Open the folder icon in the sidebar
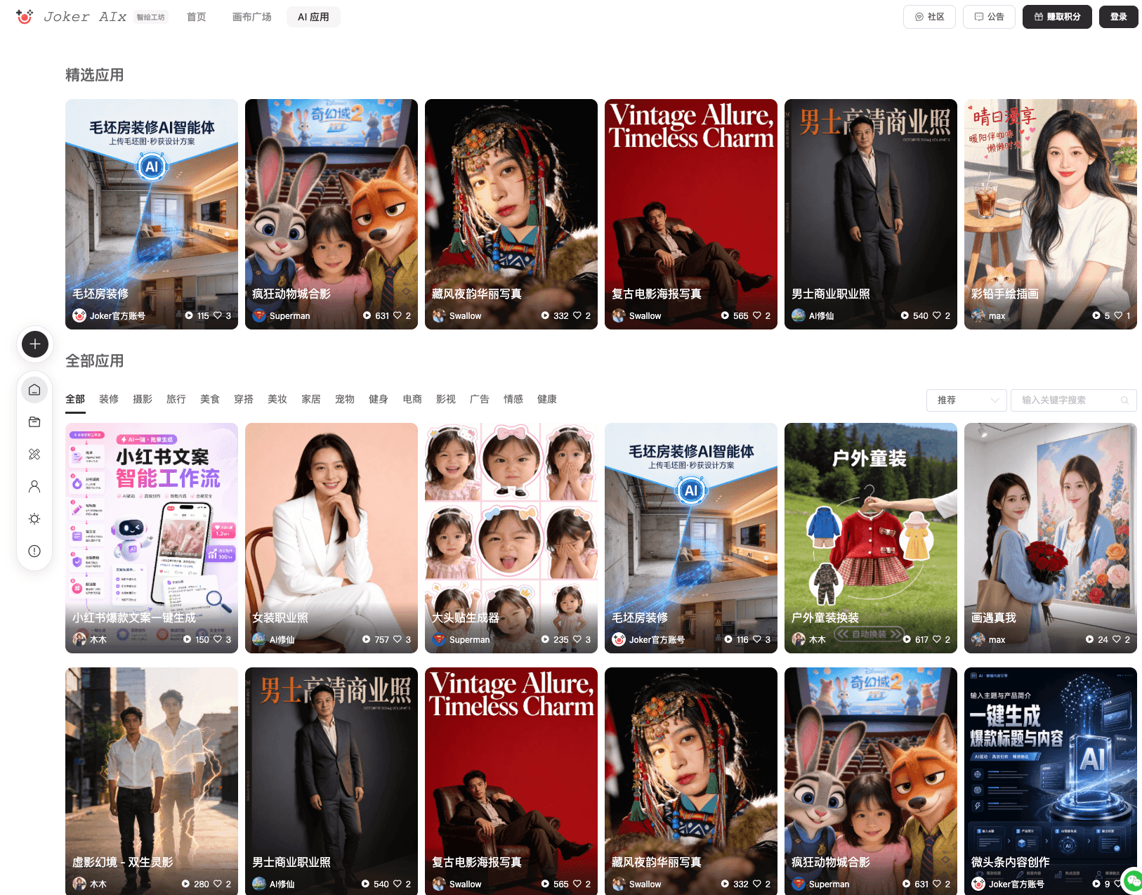Viewport: 1142px width, 895px height. (34, 422)
